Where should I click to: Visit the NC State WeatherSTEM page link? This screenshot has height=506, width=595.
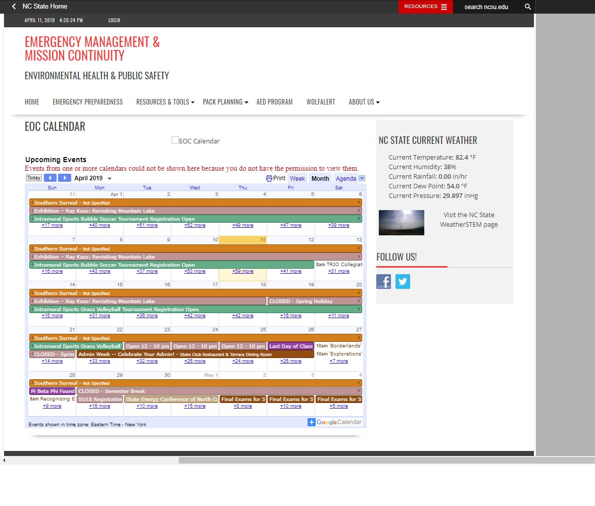point(469,220)
